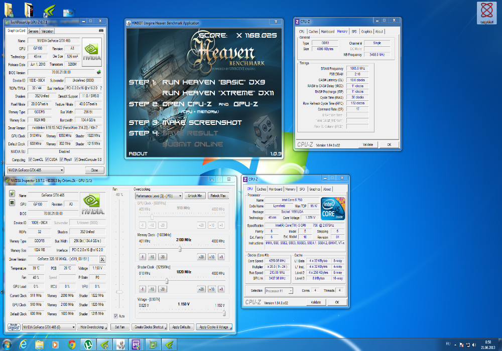The image size is (502, 351).
Task: Toggle the CUDA checkbox in GPU-Z
Action: (47, 159)
